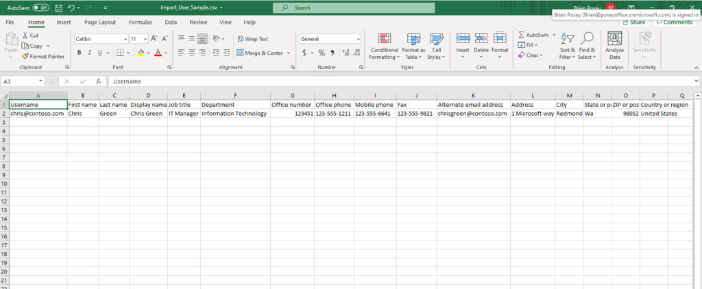Click the Increase Decimal icon
This screenshot has width=702, height=289.
[346, 53]
